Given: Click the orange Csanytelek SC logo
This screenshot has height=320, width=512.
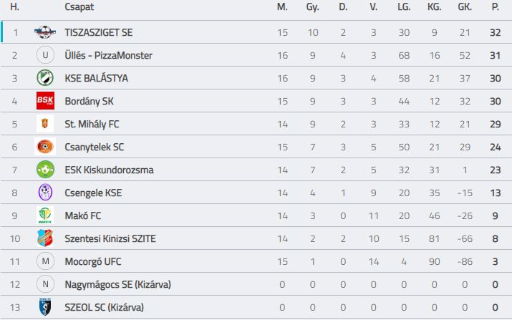Looking at the screenshot, I should coord(45,147).
